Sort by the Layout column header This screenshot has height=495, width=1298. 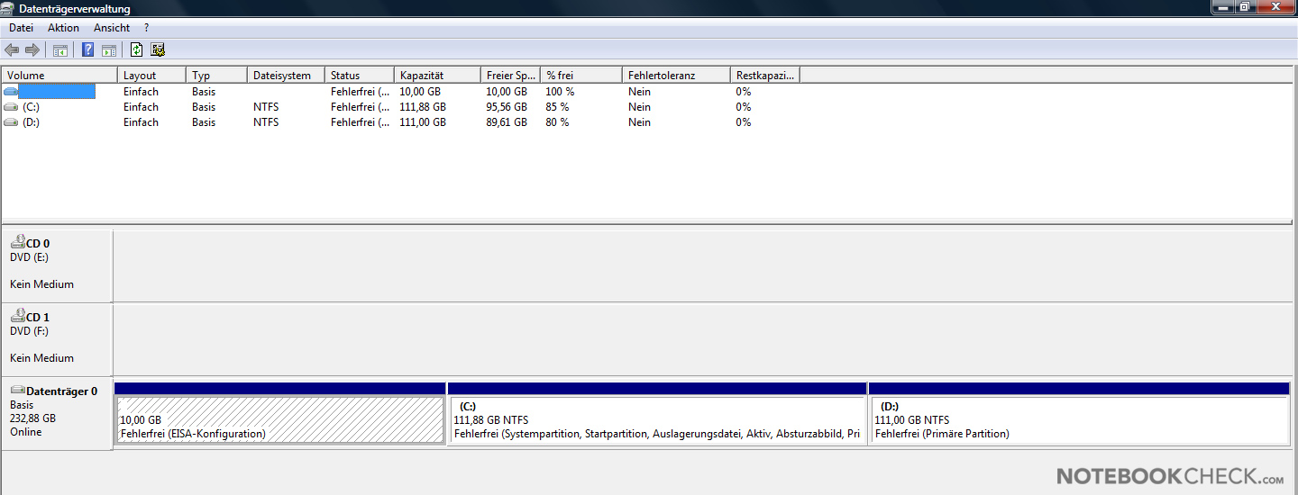pyautogui.click(x=151, y=76)
